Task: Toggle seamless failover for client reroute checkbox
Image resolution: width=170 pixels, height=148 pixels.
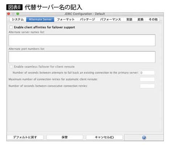Action: pyautogui.click(x=11, y=67)
